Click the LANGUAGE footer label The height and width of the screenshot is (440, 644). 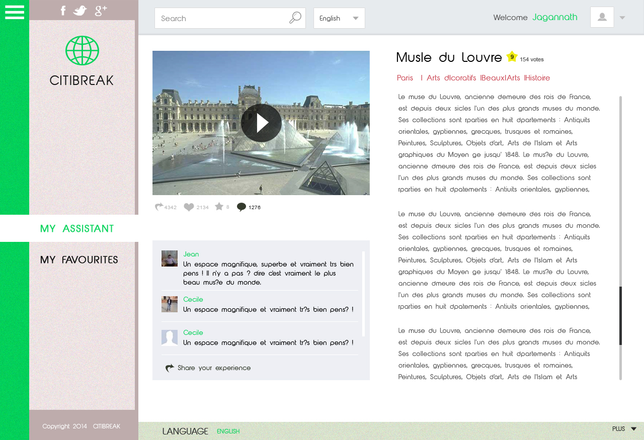[185, 431]
